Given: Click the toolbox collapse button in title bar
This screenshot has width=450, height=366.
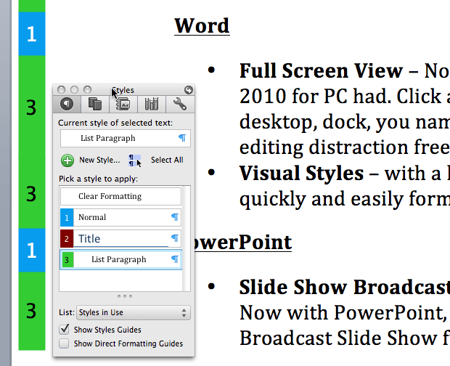Looking at the screenshot, I should 189,90.
